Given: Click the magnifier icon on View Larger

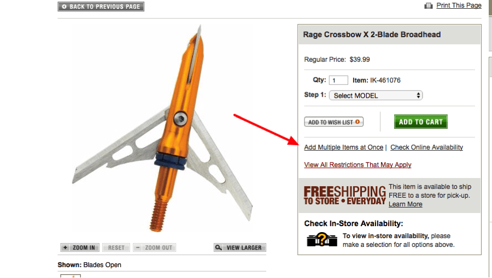Looking at the screenshot, I should click(x=218, y=247).
